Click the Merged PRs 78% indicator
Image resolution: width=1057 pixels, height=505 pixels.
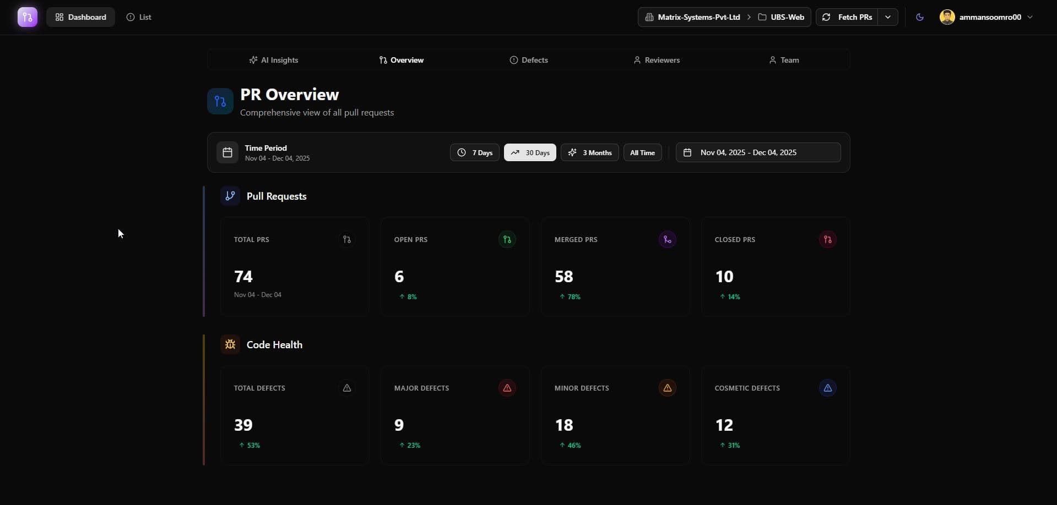570,297
